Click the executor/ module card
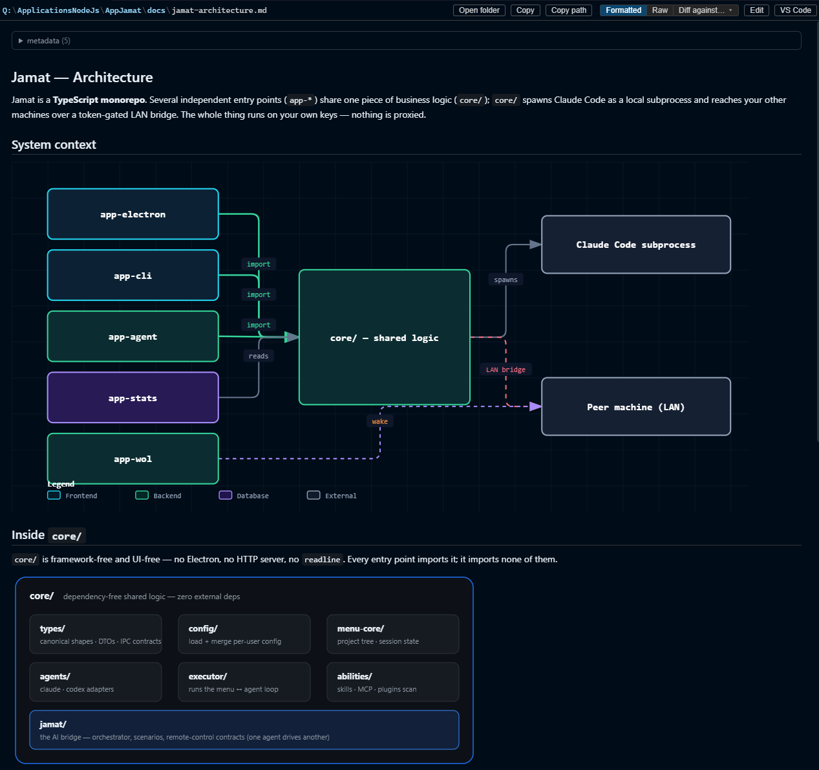 tap(244, 682)
